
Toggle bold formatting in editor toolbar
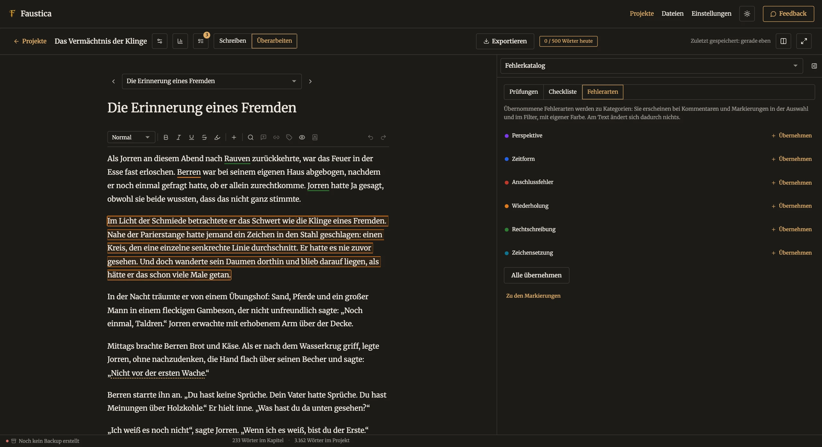(x=166, y=137)
